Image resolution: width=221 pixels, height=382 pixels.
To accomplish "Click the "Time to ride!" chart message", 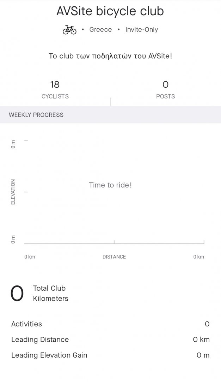I will 110,185.
